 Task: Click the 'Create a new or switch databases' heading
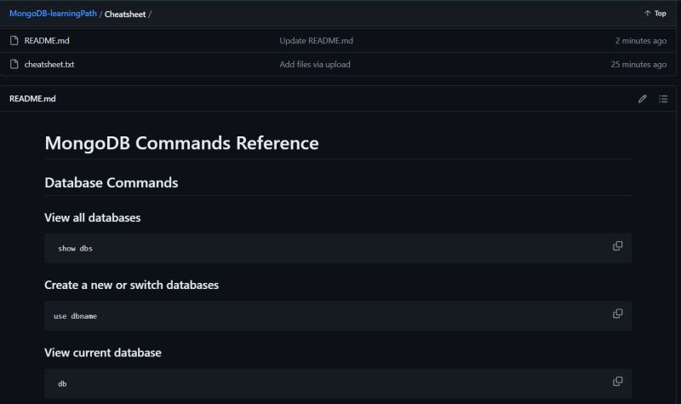click(x=132, y=285)
